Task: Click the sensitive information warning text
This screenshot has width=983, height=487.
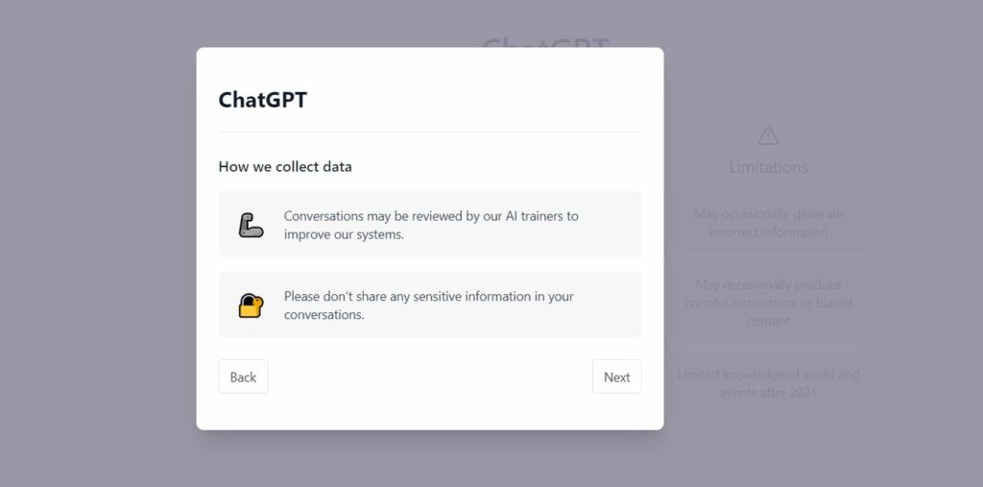Action: [428, 304]
